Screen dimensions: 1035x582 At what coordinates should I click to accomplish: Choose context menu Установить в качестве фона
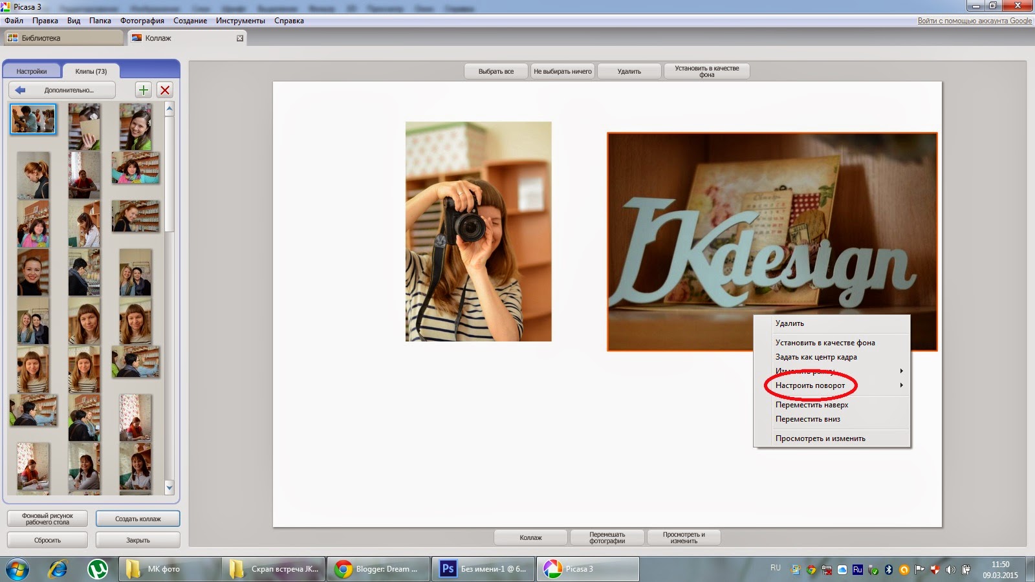pos(832,343)
